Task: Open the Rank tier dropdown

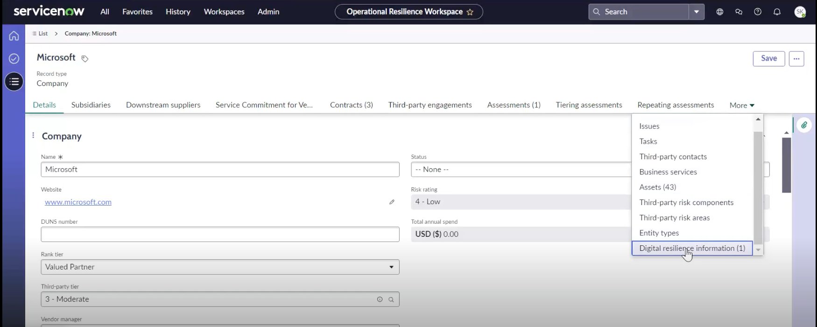Action: pyautogui.click(x=220, y=267)
